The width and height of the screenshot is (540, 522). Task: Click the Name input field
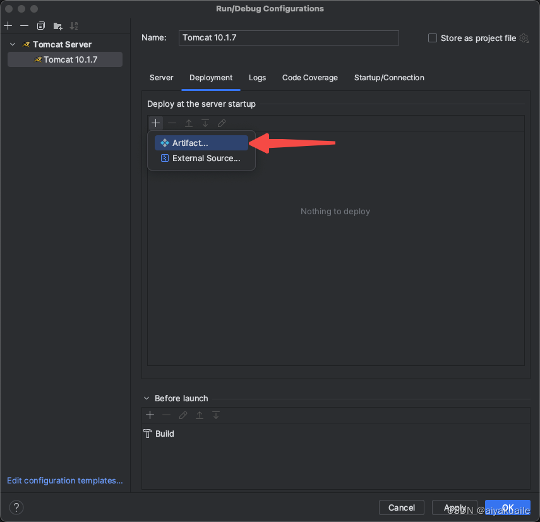(x=289, y=37)
